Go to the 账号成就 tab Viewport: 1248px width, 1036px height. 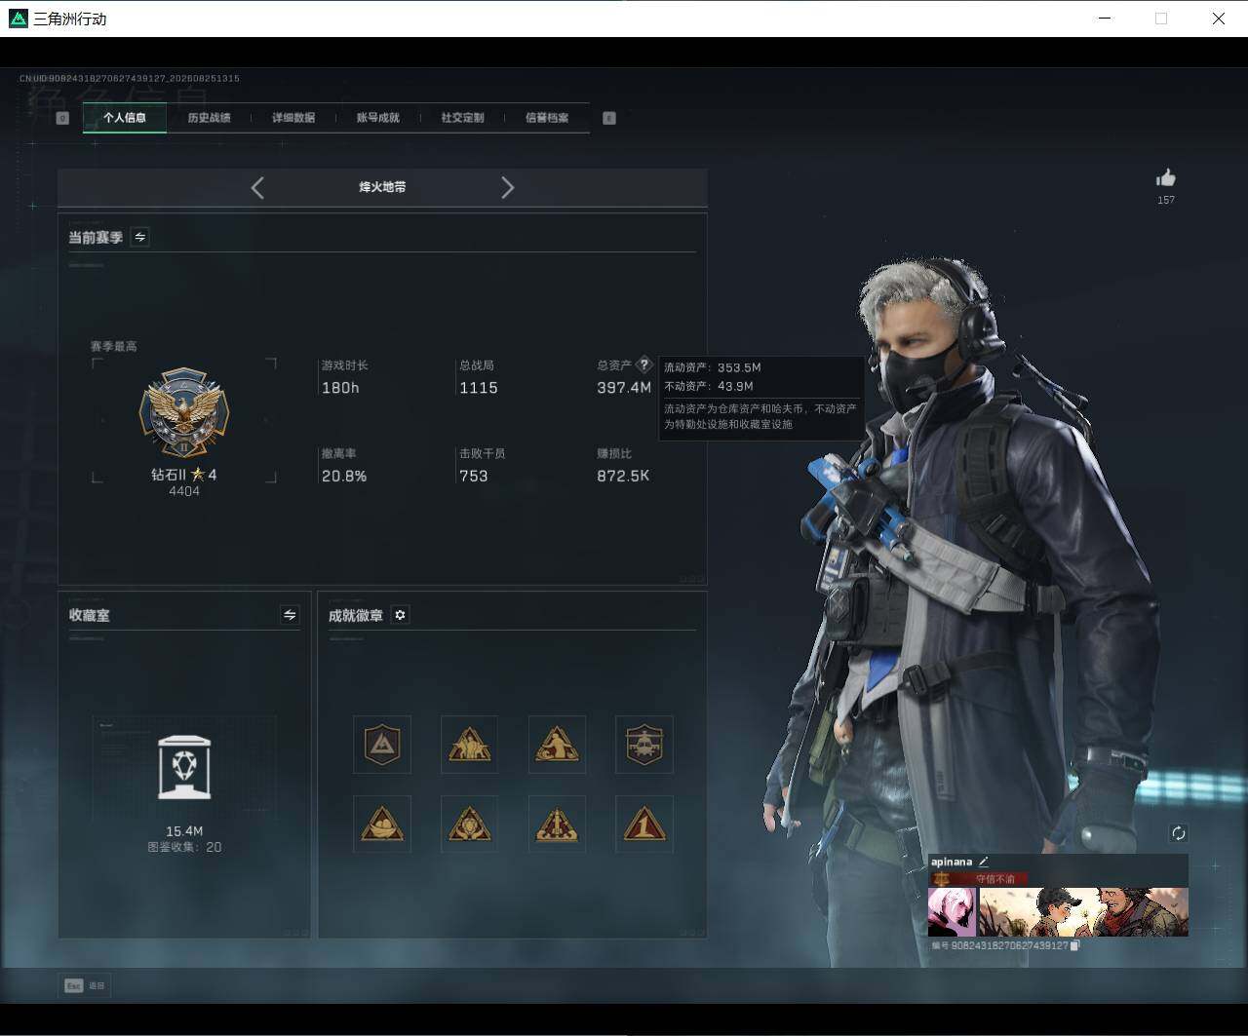(377, 118)
